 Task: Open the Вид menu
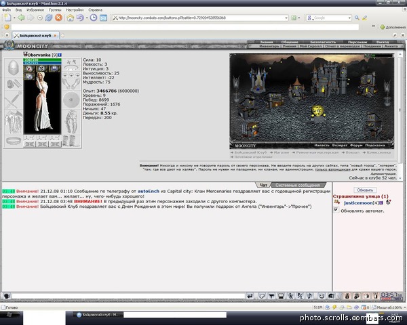[x=18, y=10]
